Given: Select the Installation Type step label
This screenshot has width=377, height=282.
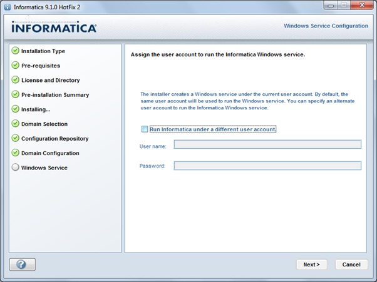Looking at the screenshot, I should point(43,51).
